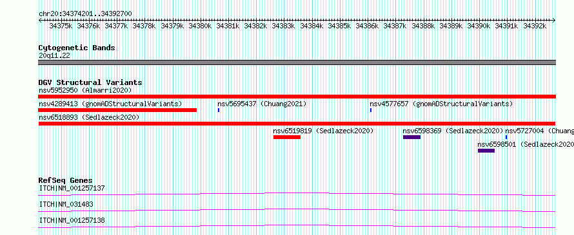Click the RefSeq Genes track heading
This screenshot has width=574, height=235.
tap(65, 180)
